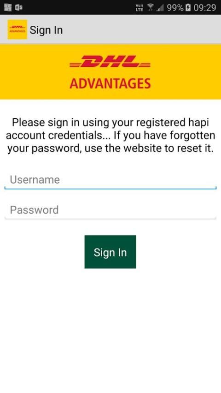Tap the grey header bar beside Sign In title
This screenshot has width=221, height=393.
click(x=140, y=29)
